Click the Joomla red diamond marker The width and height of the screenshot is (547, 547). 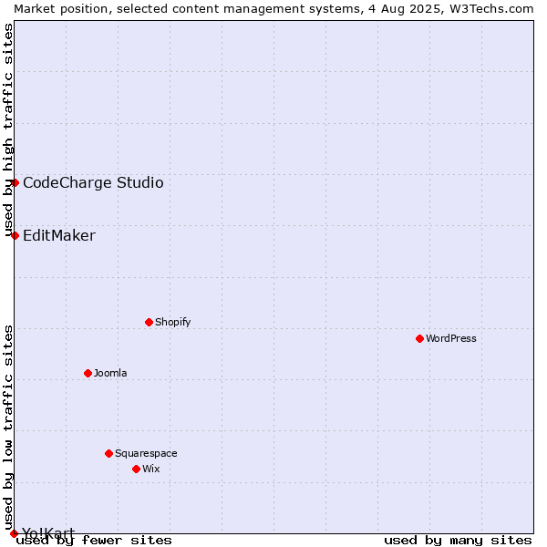point(88,374)
